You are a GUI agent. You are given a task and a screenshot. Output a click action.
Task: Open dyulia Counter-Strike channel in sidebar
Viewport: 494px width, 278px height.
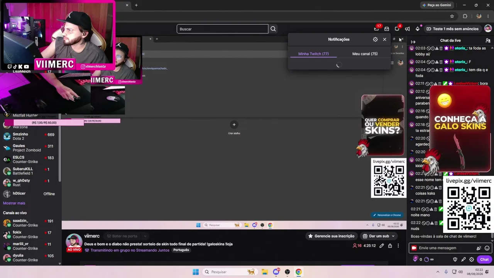(29, 258)
